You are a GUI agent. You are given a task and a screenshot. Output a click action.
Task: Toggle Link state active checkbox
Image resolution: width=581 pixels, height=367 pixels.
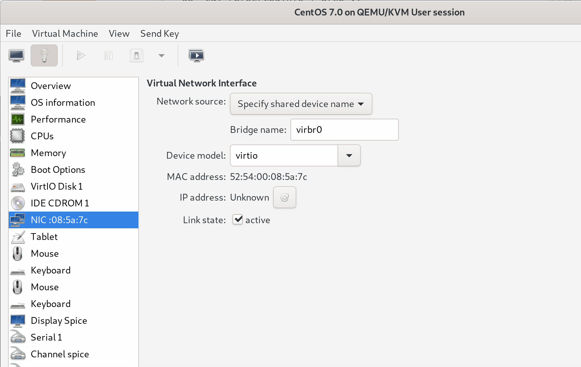tap(238, 220)
